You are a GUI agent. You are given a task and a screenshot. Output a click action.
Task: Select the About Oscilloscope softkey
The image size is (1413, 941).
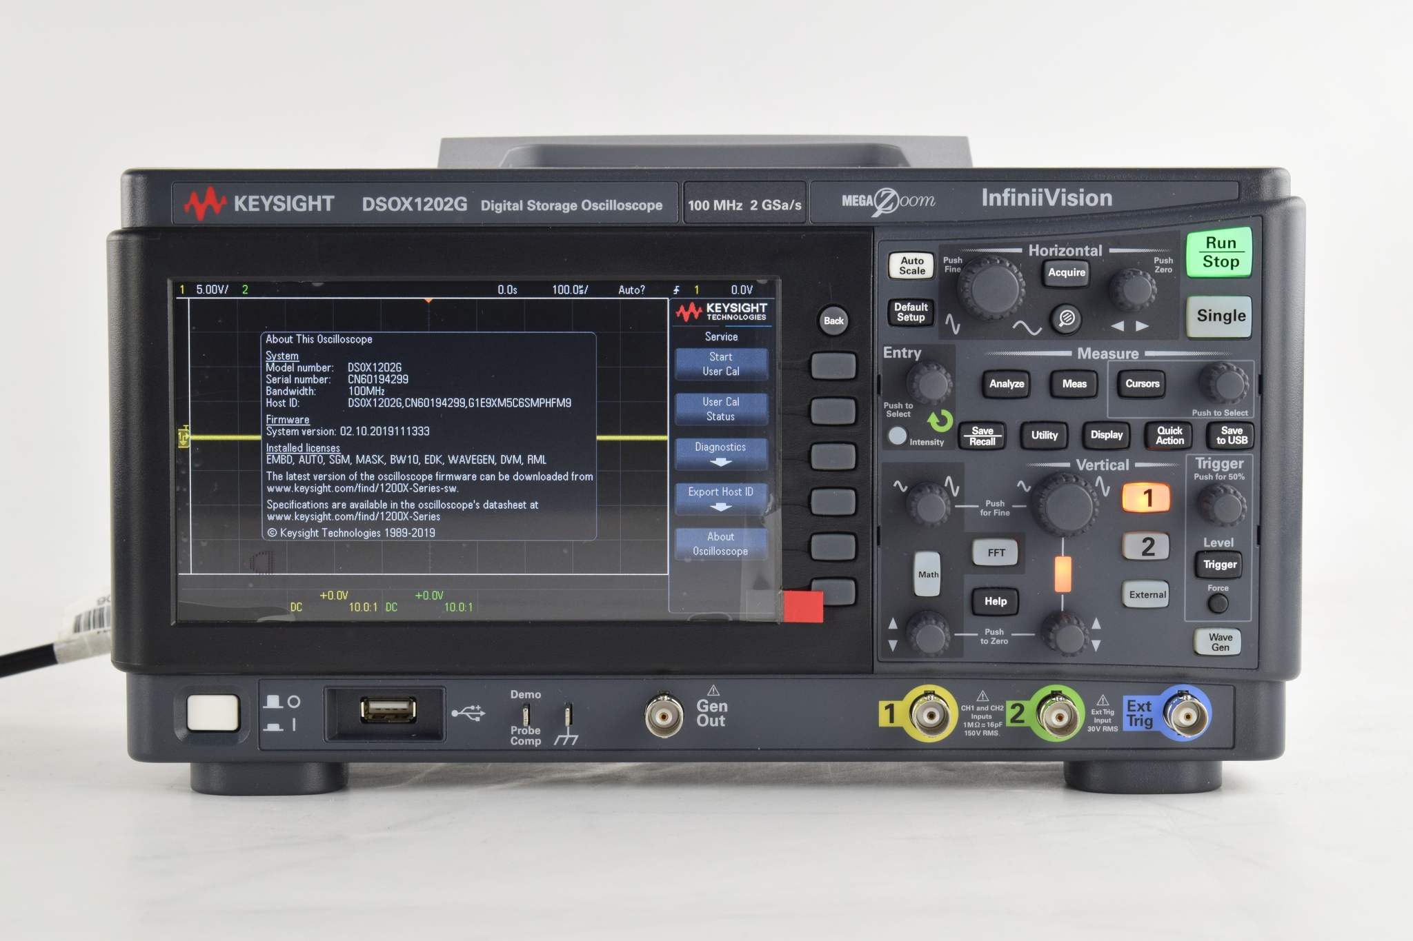coord(721,544)
